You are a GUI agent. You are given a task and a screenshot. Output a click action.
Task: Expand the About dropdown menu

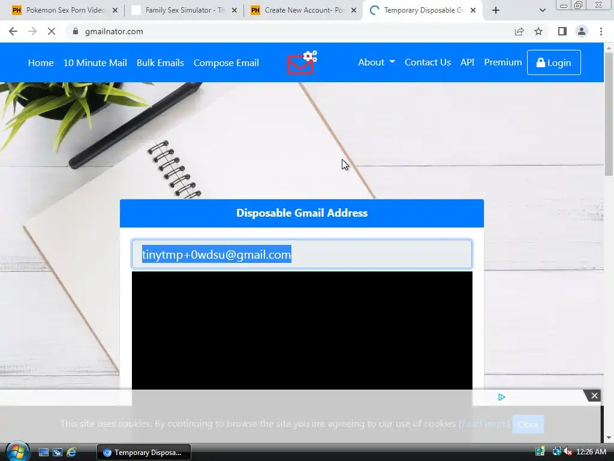pos(377,62)
